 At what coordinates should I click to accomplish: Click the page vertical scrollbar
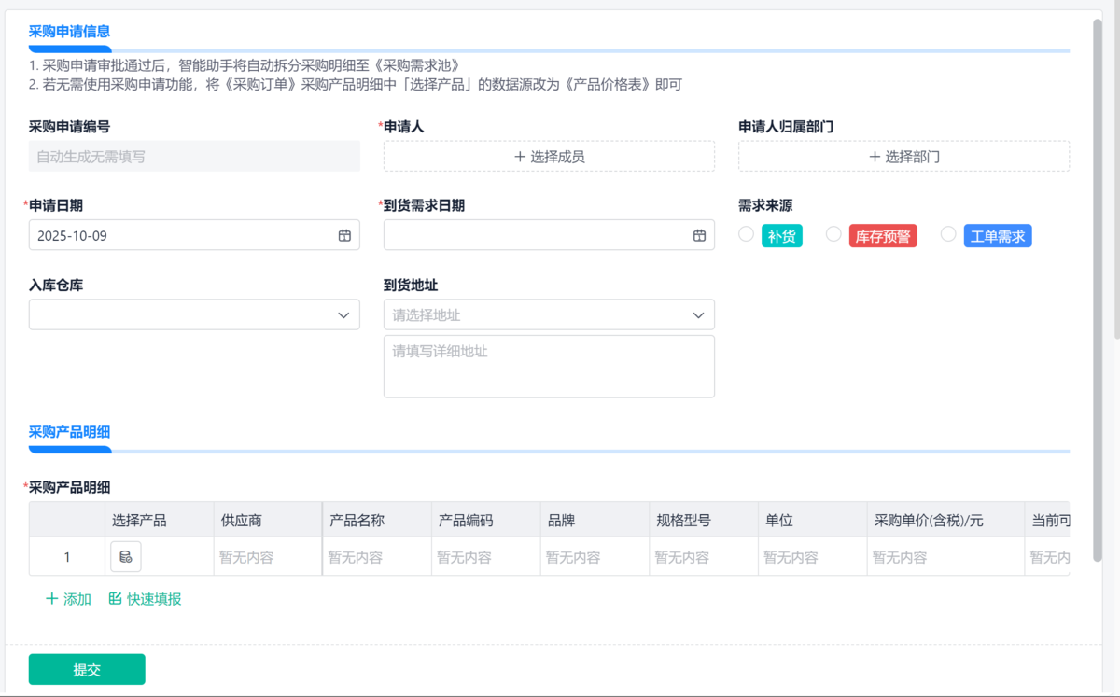click(x=1098, y=280)
